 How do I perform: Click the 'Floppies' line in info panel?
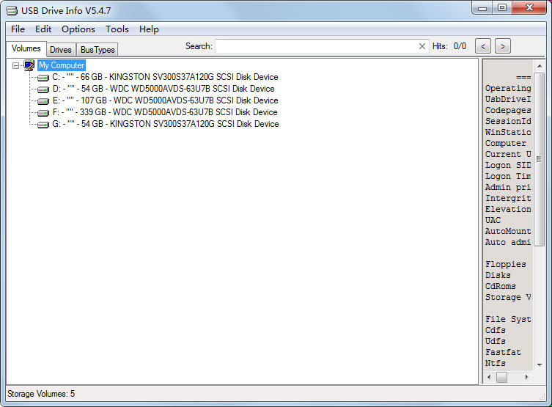pos(506,264)
